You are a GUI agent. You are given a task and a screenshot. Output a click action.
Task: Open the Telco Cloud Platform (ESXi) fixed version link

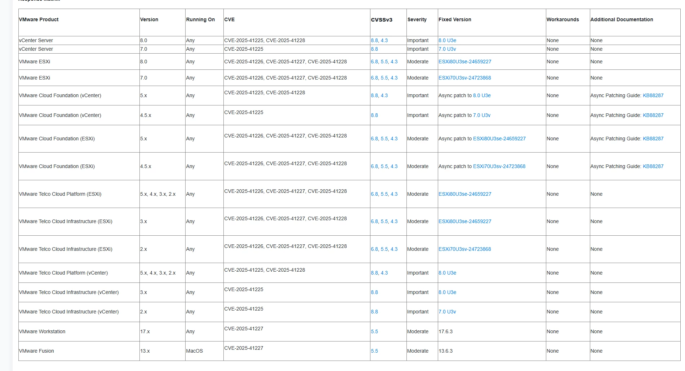465,194
